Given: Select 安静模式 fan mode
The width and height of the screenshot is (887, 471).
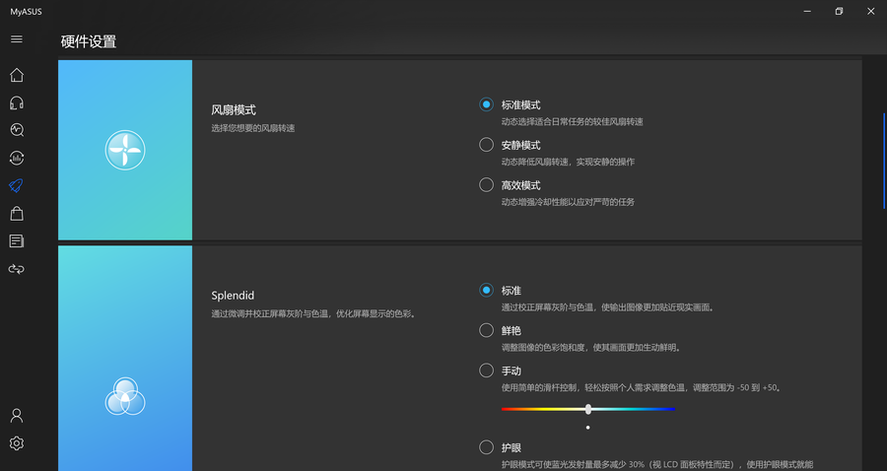Looking at the screenshot, I should point(486,145).
